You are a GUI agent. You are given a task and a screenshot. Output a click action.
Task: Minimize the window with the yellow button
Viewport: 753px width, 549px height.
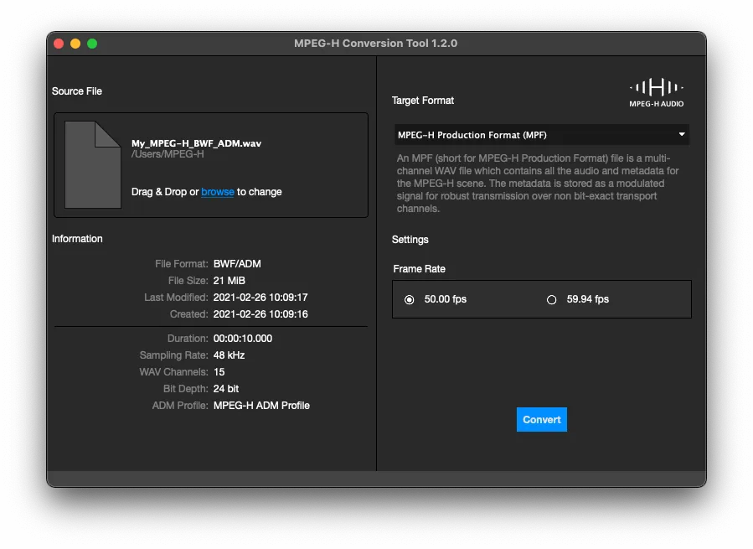point(75,44)
